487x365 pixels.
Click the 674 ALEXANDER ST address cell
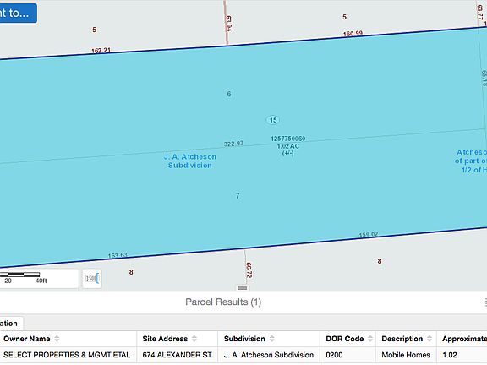click(x=177, y=355)
